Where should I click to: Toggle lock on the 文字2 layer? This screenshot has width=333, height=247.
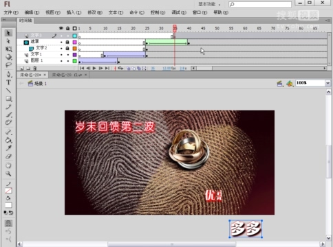(67, 48)
